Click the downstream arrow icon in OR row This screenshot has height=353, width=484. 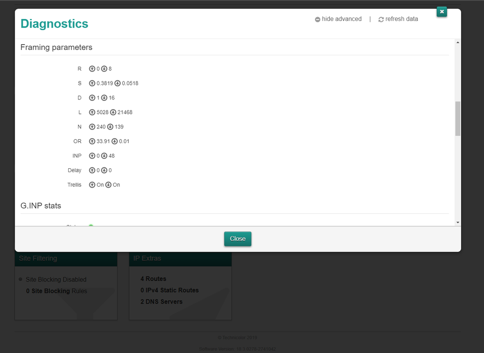click(114, 142)
